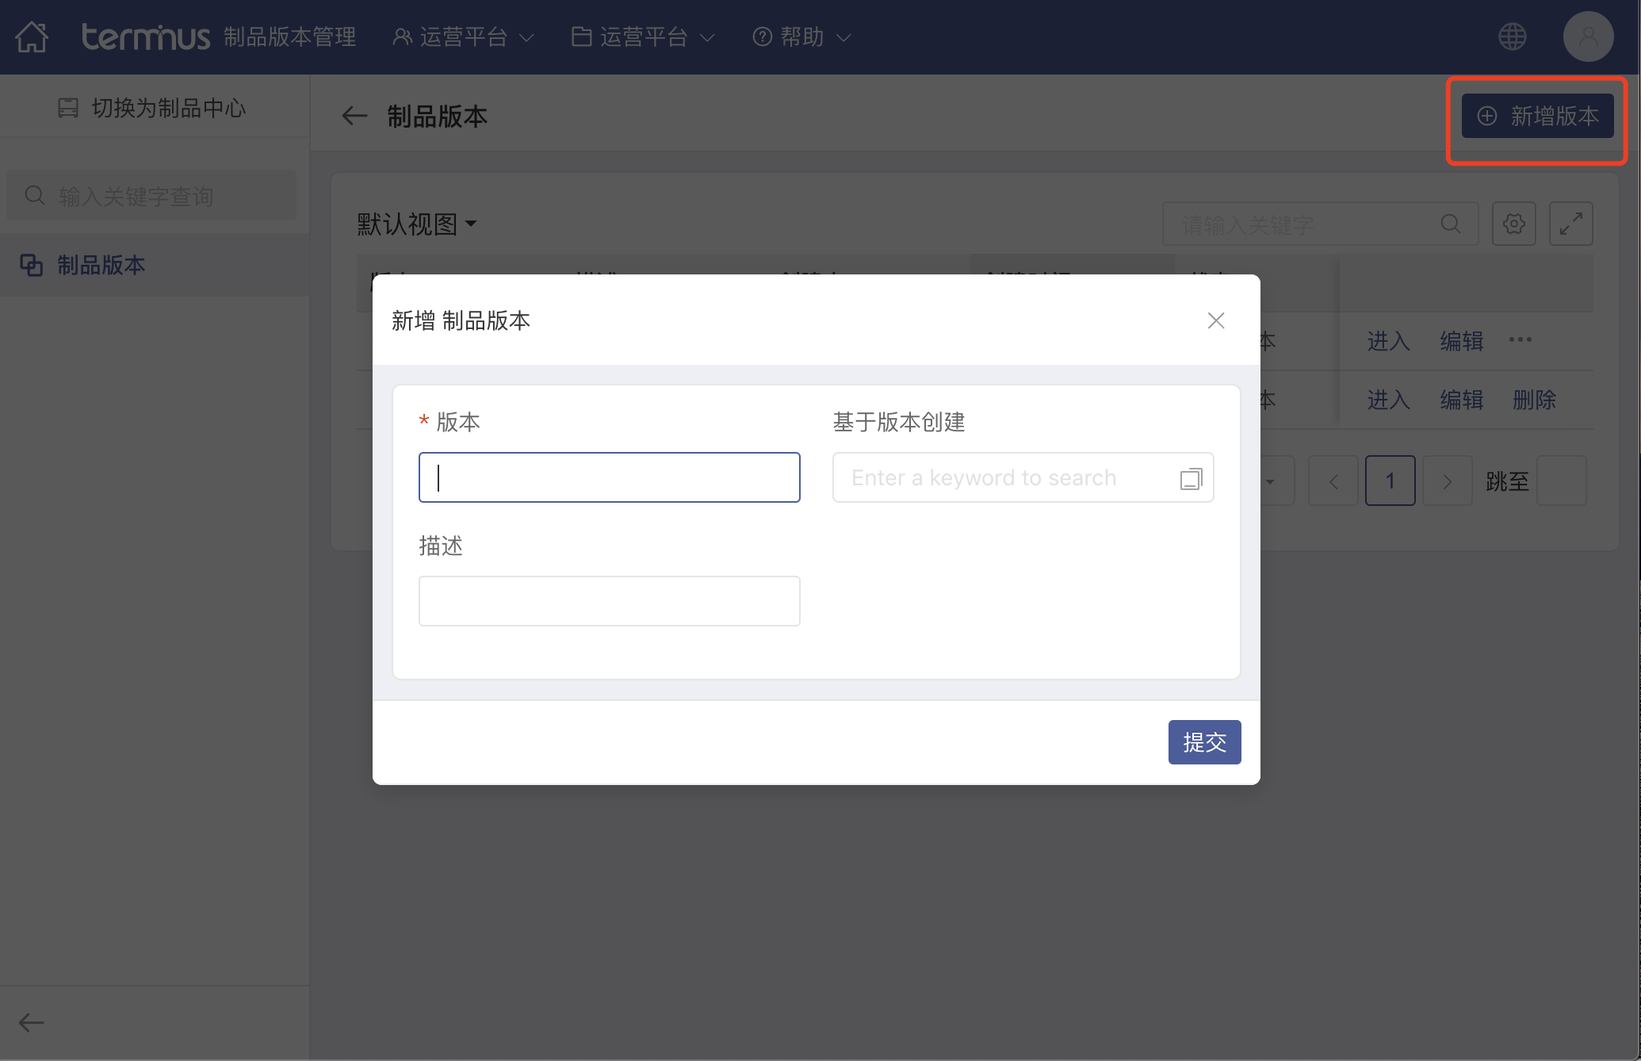The image size is (1641, 1061).
Task: Click 编辑 in the first table row
Action: click(x=1462, y=342)
